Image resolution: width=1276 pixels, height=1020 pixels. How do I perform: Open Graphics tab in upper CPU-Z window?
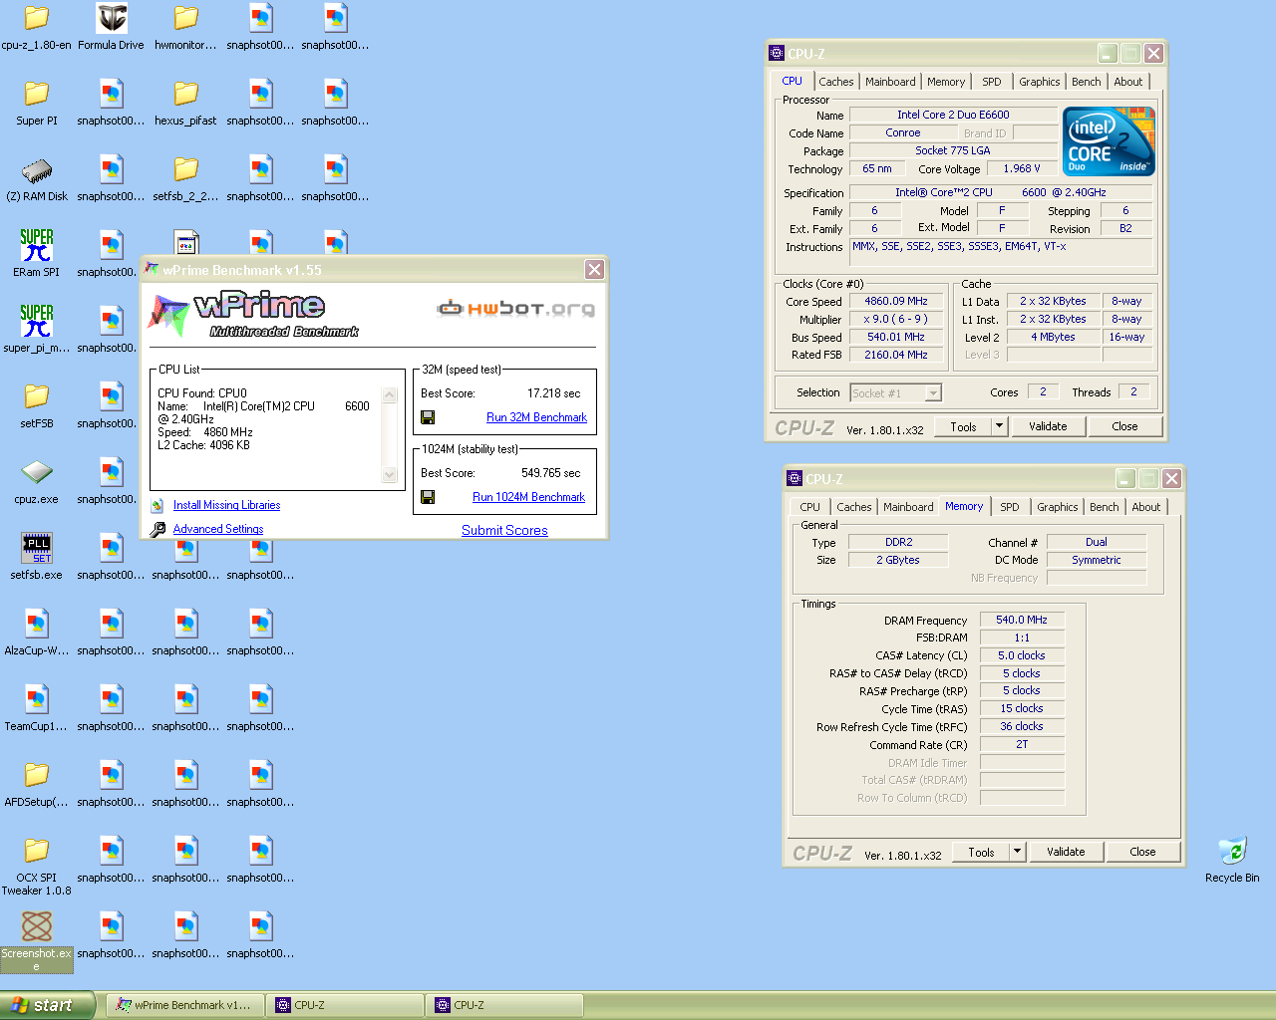[1040, 82]
